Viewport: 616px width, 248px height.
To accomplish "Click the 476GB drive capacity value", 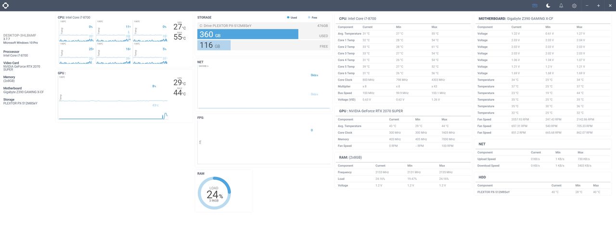I will tap(322, 25).
